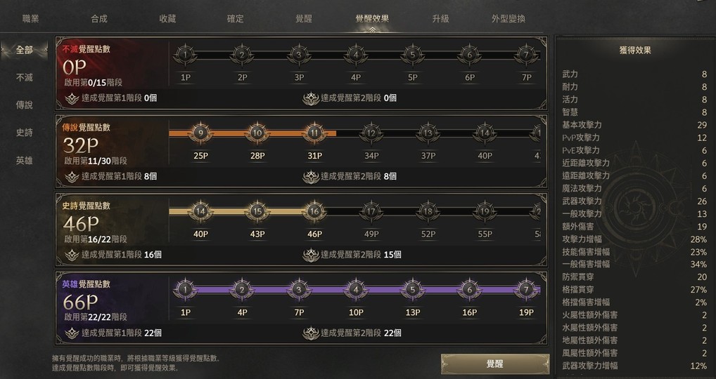Open the 外型變換 tab

(x=508, y=19)
